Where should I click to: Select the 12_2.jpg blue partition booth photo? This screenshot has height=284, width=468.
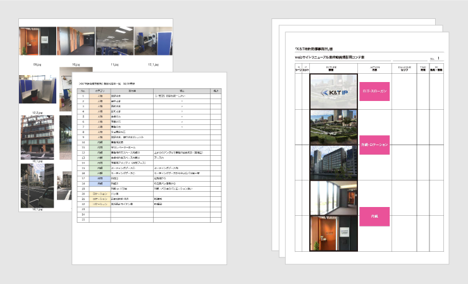tap(37, 90)
